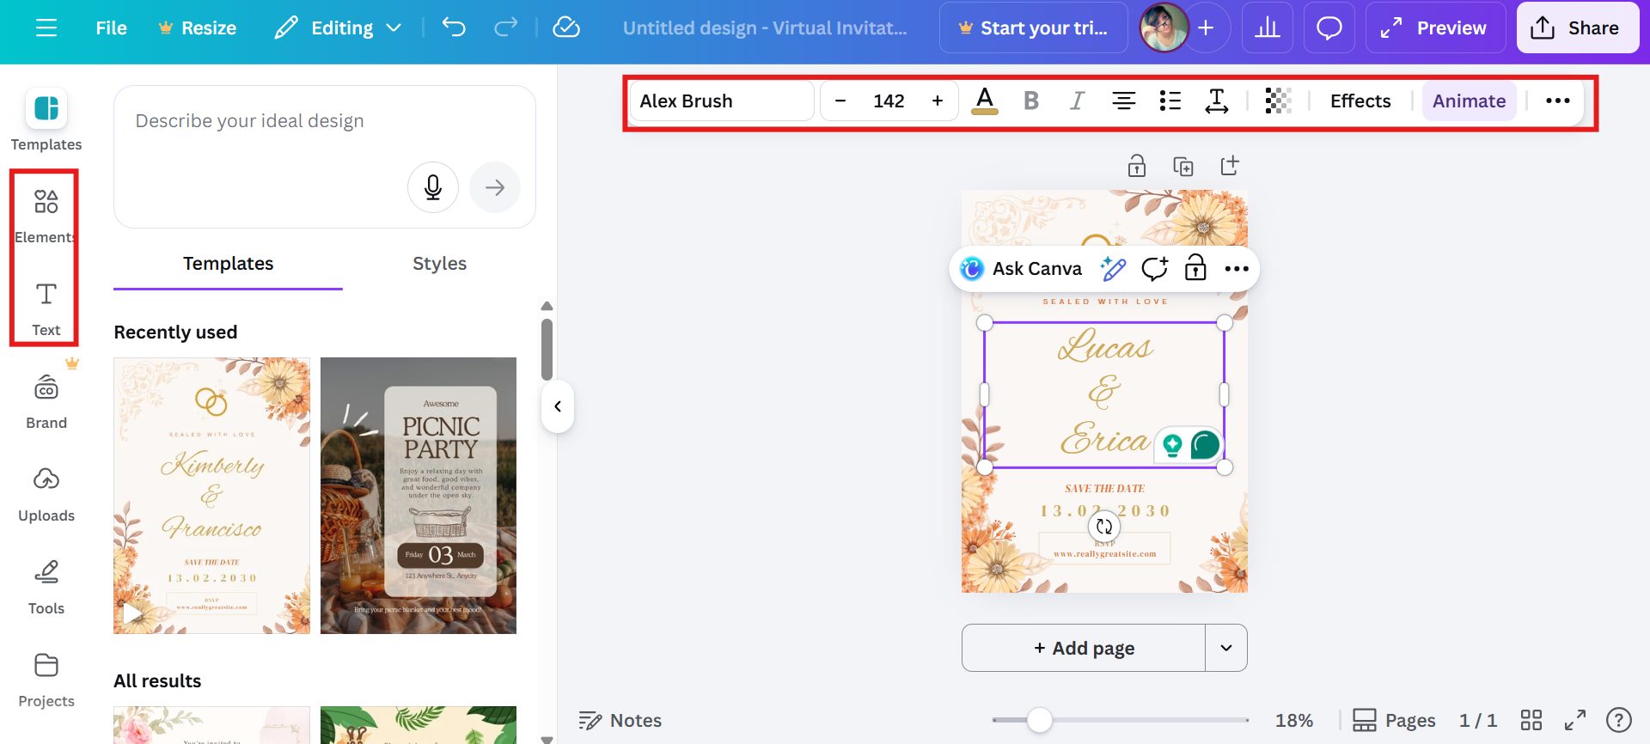
Task: Add a collaborator with plus button
Action: pyautogui.click(x=1207, y=27)
